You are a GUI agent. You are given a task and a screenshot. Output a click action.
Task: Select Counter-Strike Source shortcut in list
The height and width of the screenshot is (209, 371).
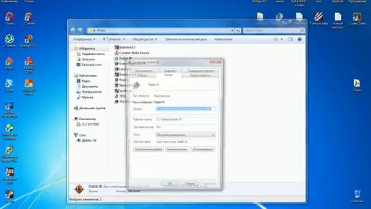132,53
